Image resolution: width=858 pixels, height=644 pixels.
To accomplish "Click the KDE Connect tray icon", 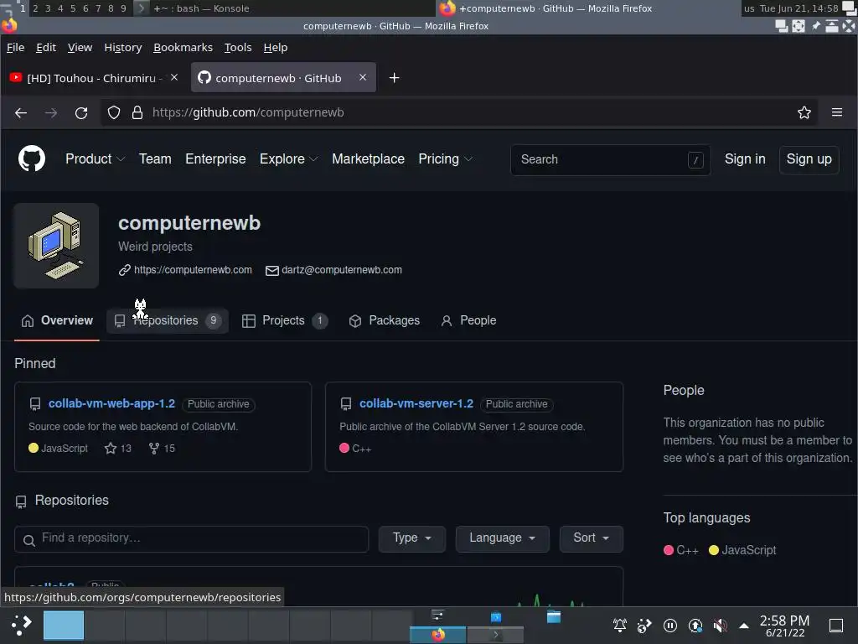I will [644, 626].
